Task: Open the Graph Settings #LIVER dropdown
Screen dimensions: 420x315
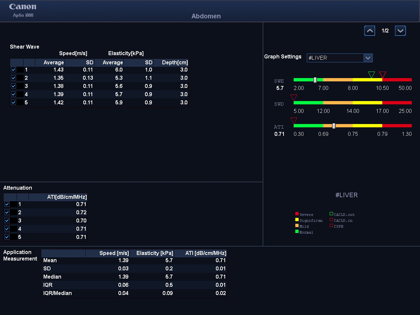Action: click(x=335, y=58)
